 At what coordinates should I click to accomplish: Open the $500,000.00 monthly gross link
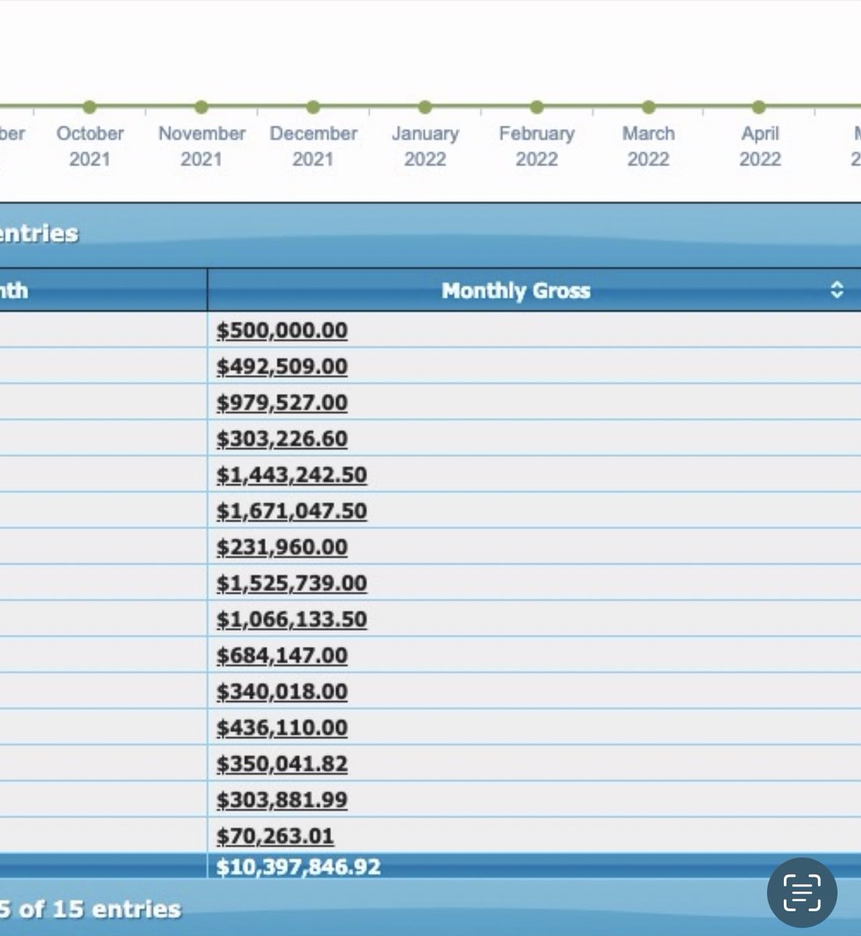[282, 331]
